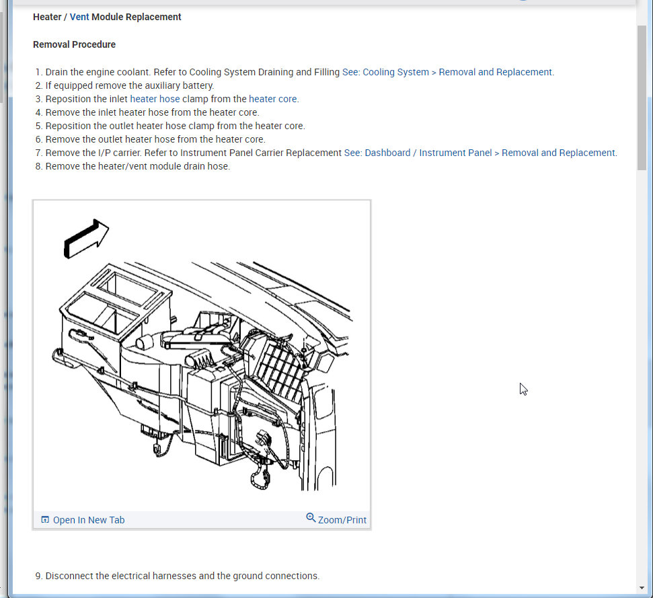Click the vertical scrollbar thumb
Viewport: 653px width, 598px height.
[642, 98]
